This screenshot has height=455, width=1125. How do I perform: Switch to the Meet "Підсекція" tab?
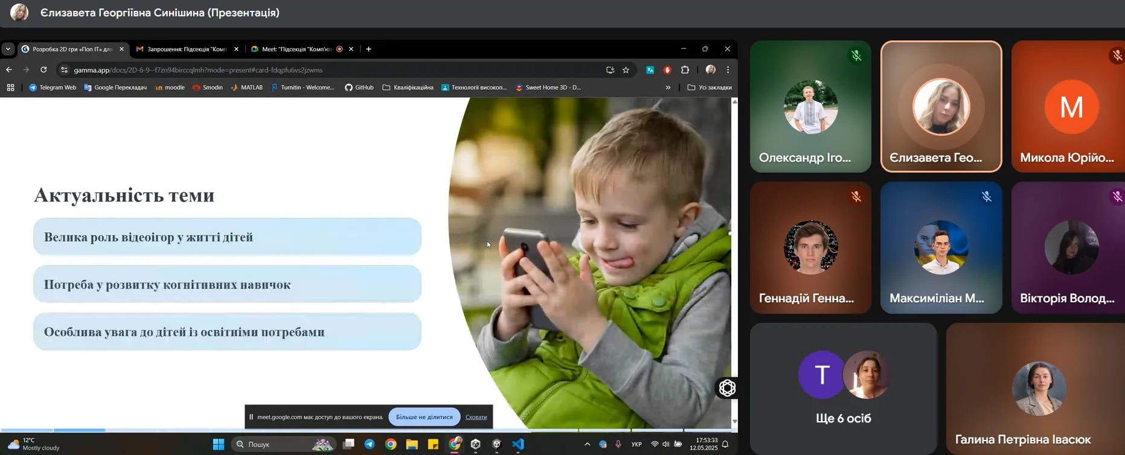point(302,49)
